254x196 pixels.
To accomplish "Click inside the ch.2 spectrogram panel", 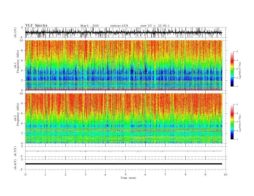I will click(x=123, y=118).
